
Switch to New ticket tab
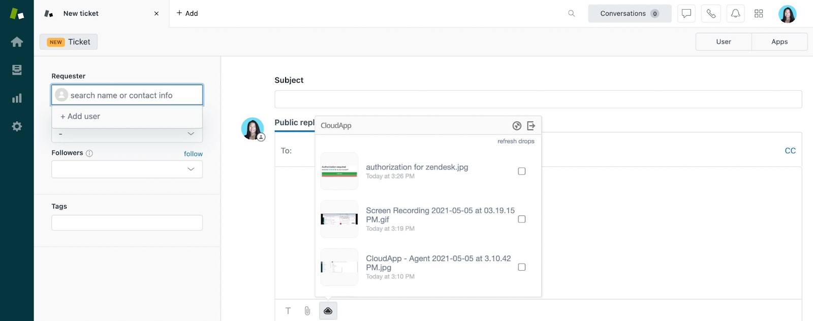tap(102, 14)
